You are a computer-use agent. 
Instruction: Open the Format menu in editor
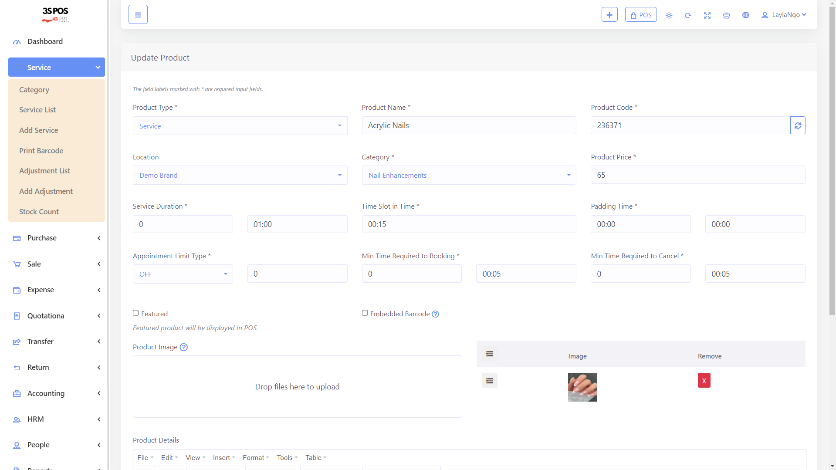255,457
